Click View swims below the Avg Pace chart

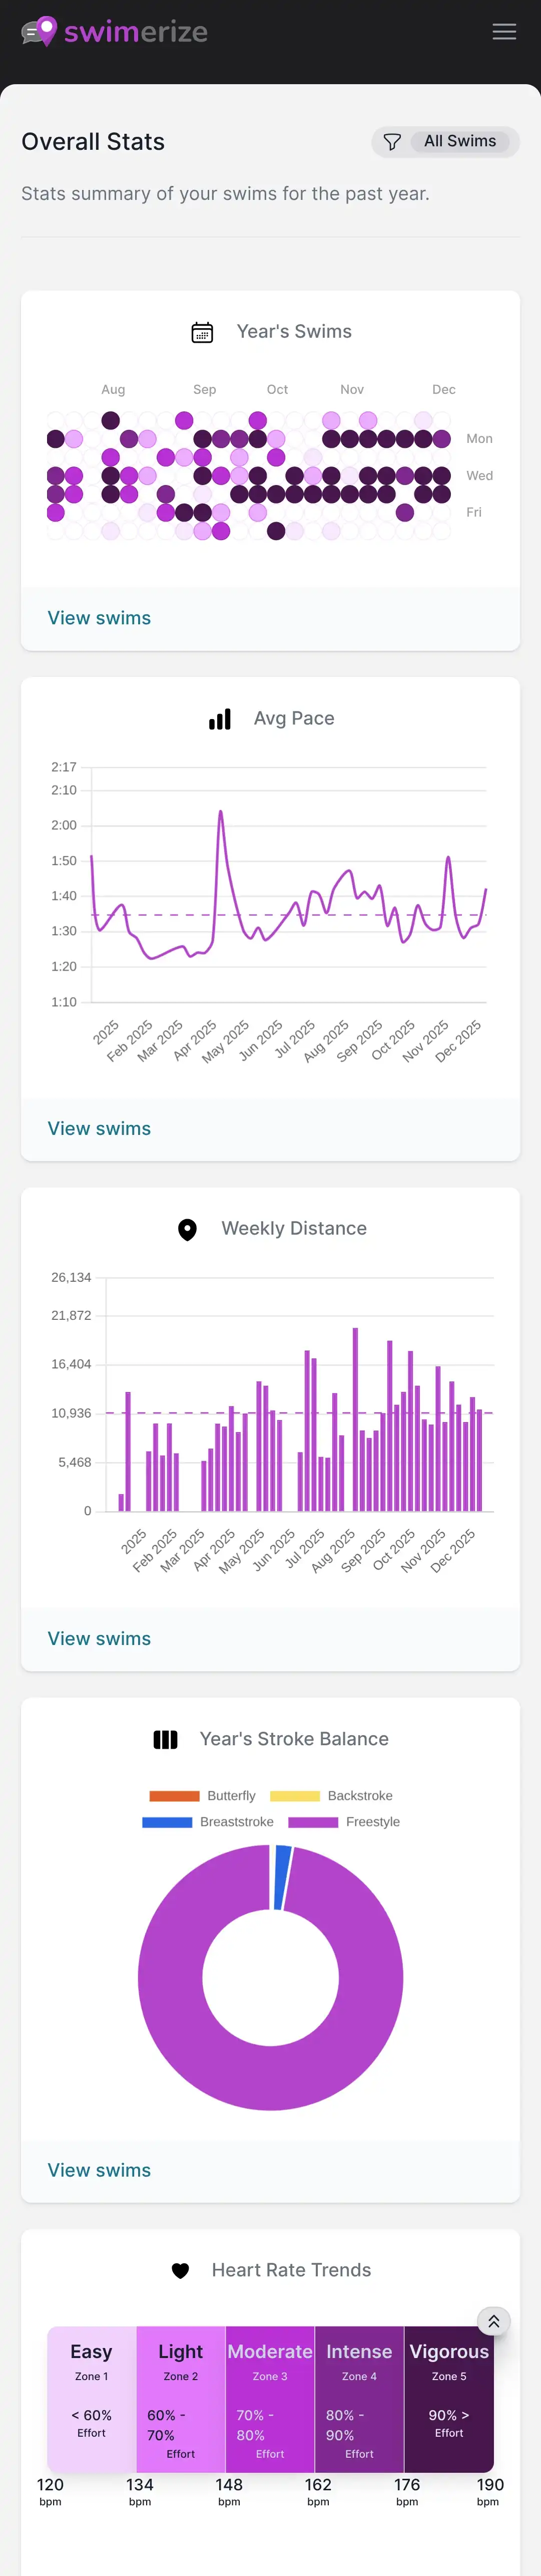(99, 1128)
